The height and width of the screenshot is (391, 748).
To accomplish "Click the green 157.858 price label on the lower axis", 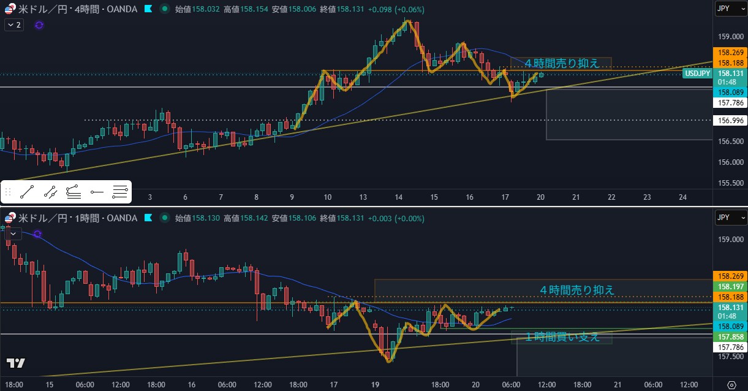I will click(x=730, y=336).
